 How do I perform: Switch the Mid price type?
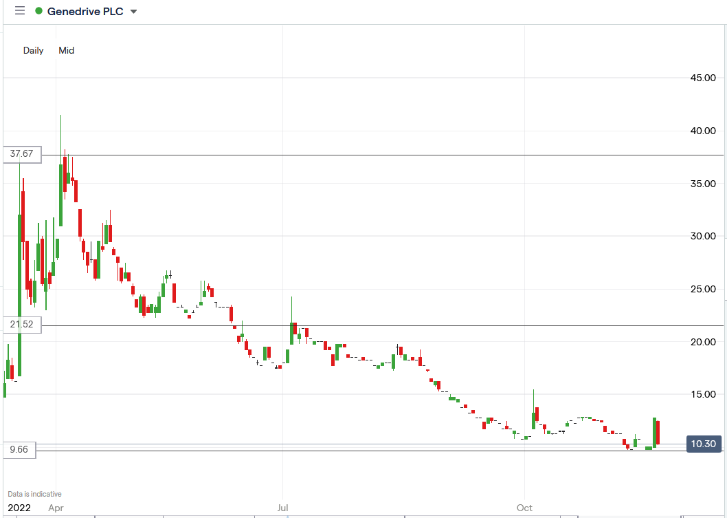point(66,50)
